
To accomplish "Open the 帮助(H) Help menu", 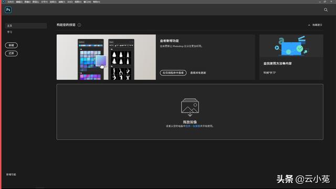I will tap(97, 2).
